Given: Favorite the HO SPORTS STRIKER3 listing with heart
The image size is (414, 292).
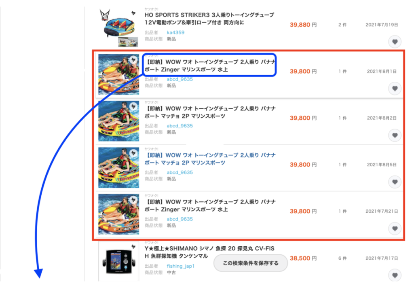Looking at the screenshot, I should [395, 42].
